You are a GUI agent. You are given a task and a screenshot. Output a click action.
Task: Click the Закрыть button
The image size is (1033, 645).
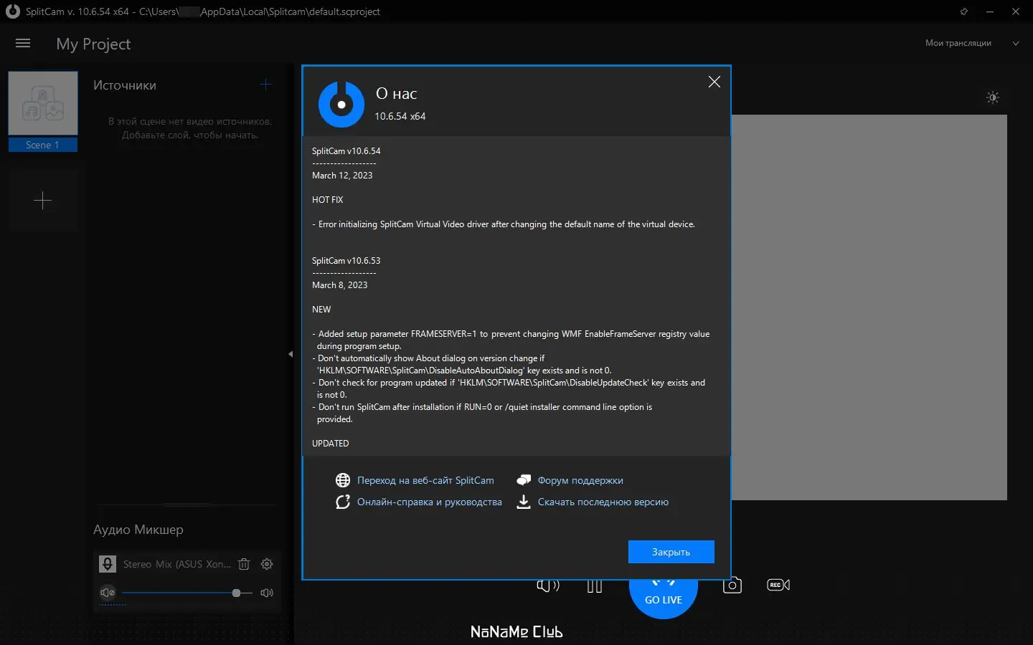click(x=671, y=552)
